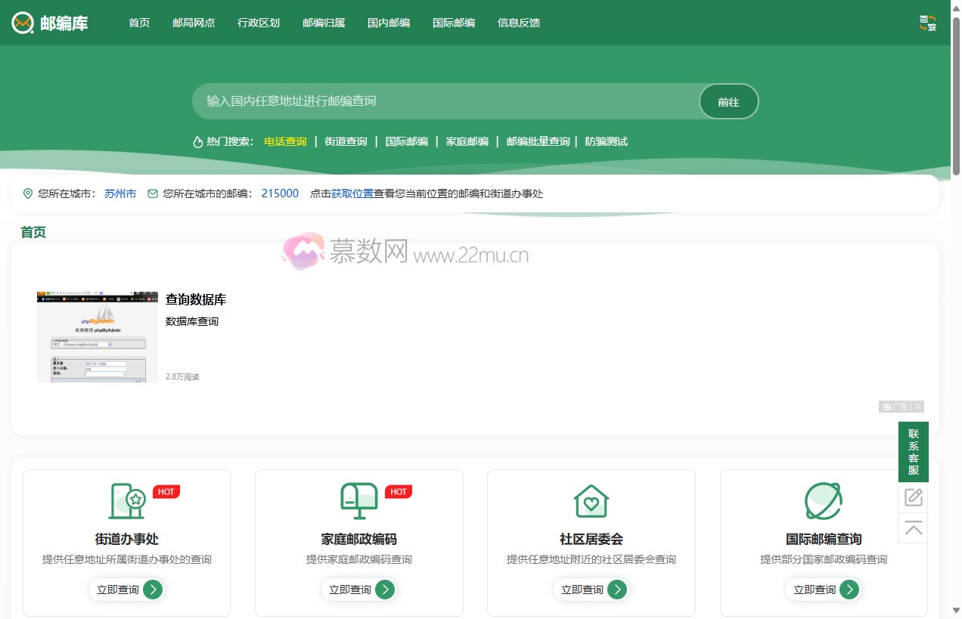Click the 前往 search button
The image size is (962, 619).
point(728,101)
